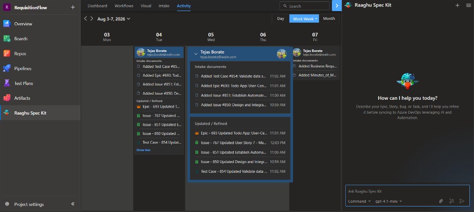
Task: Open the Pipelines rocket icon
Action: pyautogui.click(x=7, y=68)
